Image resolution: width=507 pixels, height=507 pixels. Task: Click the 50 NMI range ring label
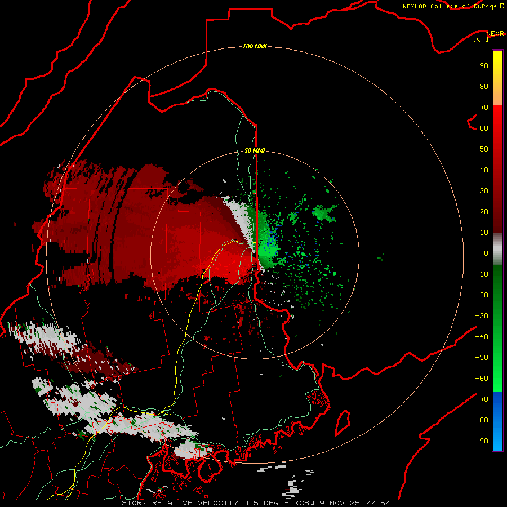point(255,150)
